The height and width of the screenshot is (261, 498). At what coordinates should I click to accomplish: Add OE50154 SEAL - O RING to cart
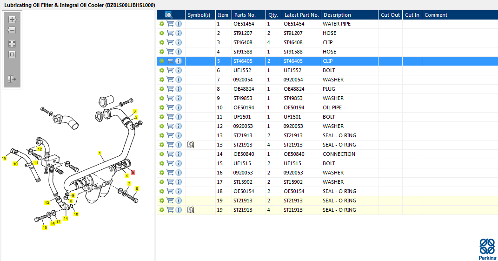(x=170, y=191)
